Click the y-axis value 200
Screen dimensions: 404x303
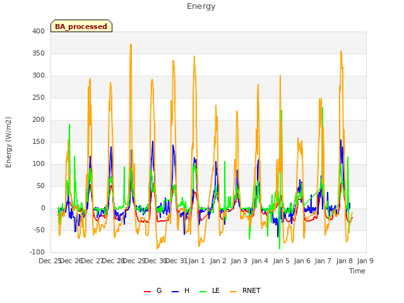(x=39, y=119)
